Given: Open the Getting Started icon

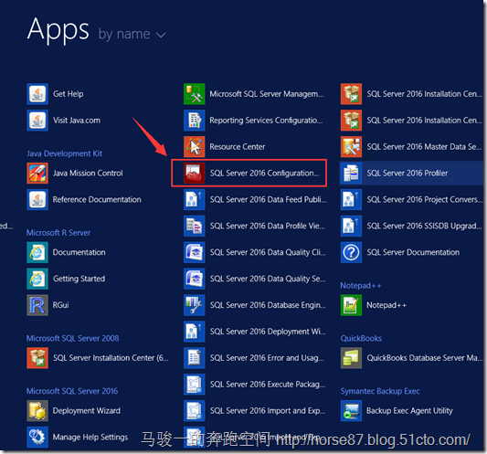Looking at the screenshot, I should click(37, 279).
